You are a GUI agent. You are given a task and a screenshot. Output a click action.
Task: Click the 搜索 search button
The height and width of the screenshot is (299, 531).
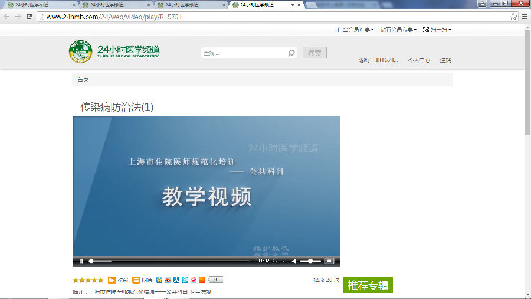point(314,53)
